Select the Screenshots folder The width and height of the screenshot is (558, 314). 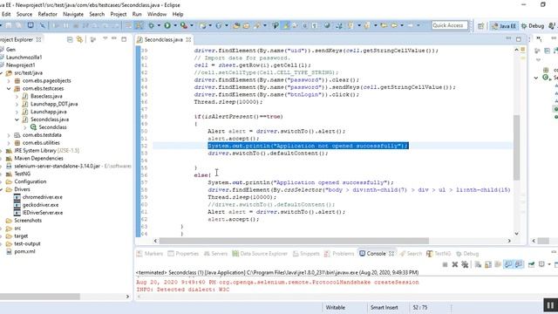coord(28,221)
